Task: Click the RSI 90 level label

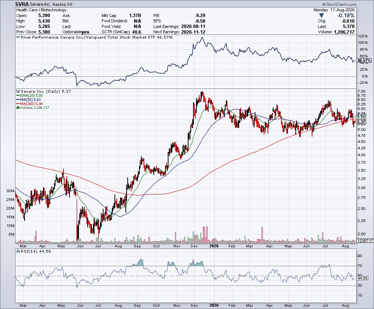Action: pyautogui.click(x=360, y=256)
